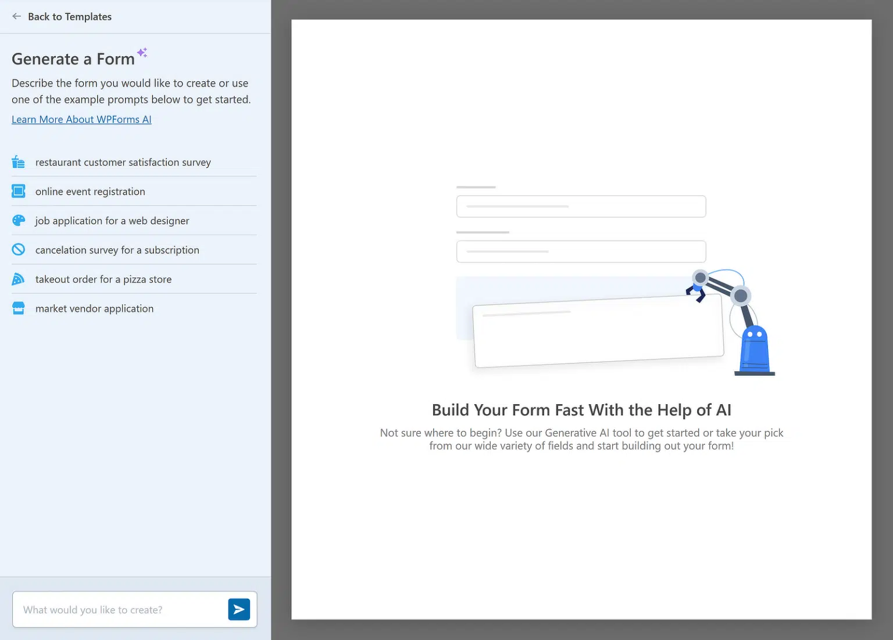Click the paint palette icon
The image size is (893, 640).
pyautogui.click(x=19, y=221)
